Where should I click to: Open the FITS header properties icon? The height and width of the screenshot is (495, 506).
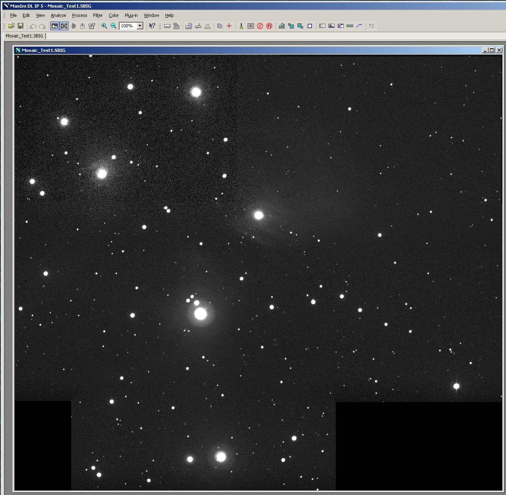pyautogui.click(x=92, y=26)
